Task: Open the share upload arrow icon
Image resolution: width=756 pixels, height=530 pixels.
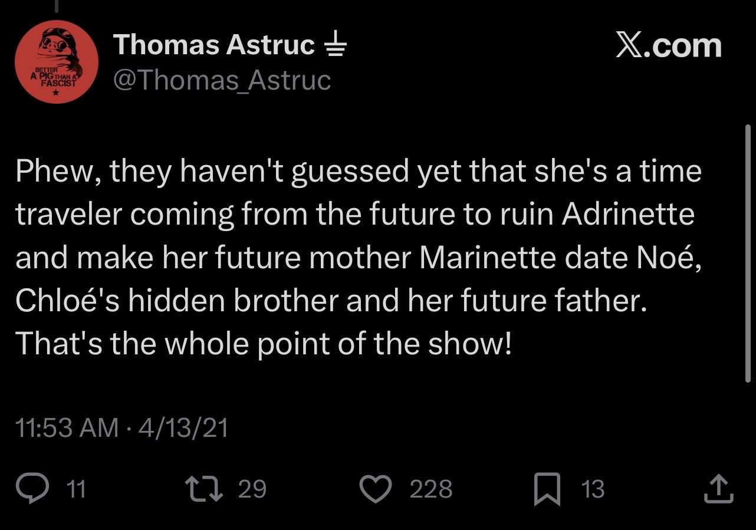Action: point(719,489)
